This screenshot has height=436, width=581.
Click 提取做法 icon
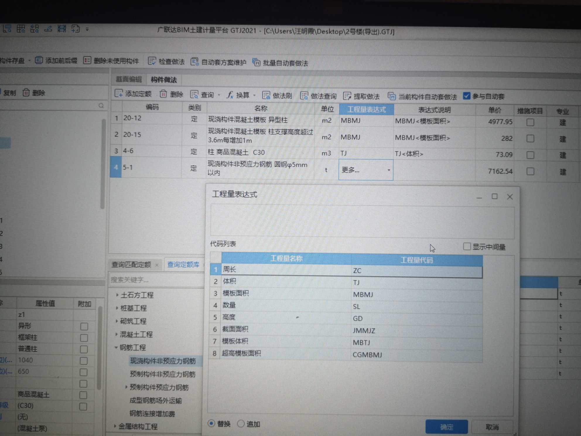pos(347,96)
